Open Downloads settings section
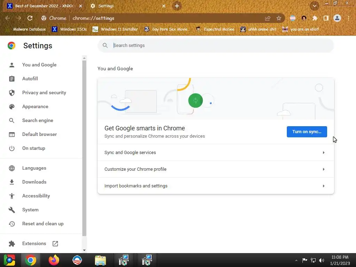Image resolution: width=356 pixels, height=267 pixels. click(x=34, y=182)
